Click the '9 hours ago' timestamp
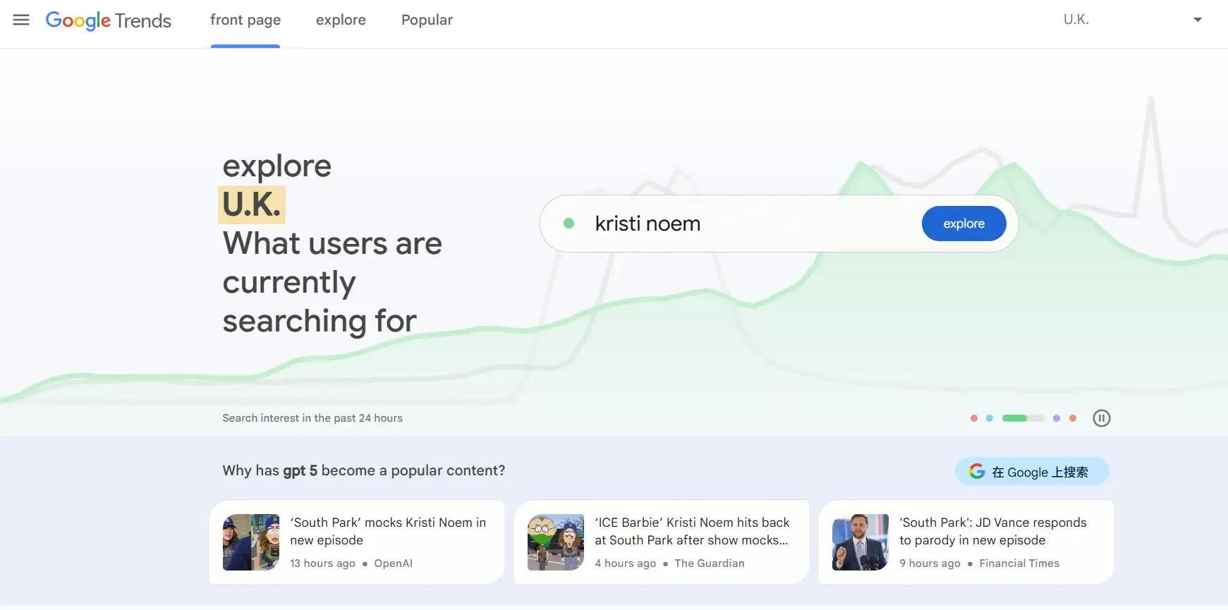 coord(930,563)
